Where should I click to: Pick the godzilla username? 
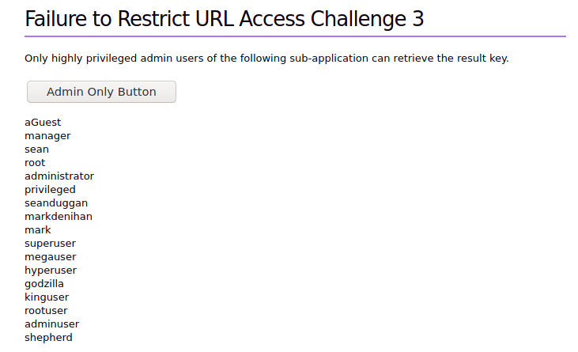point(44,284)
